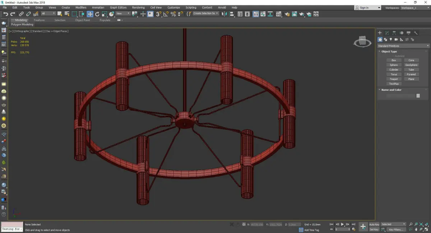This screenshot has height=233, width=431.
Task: Toggle the Set Key mode button
Action: (x=374, y=229)
